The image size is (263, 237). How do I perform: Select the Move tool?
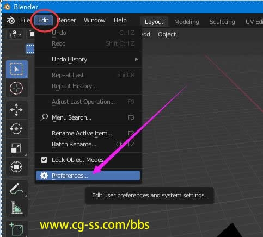(x=16, y=110)
